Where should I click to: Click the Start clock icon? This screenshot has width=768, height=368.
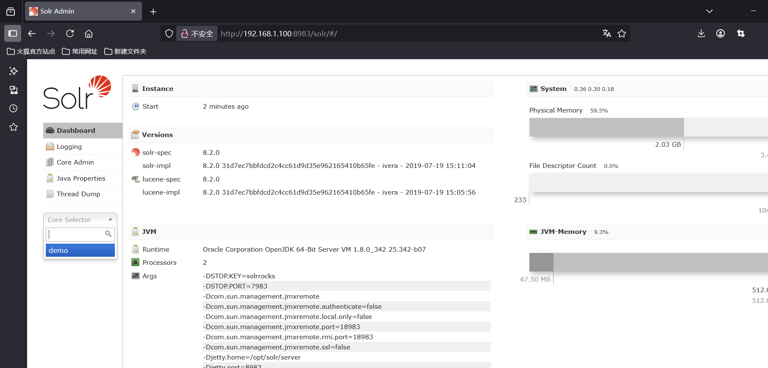136,106
